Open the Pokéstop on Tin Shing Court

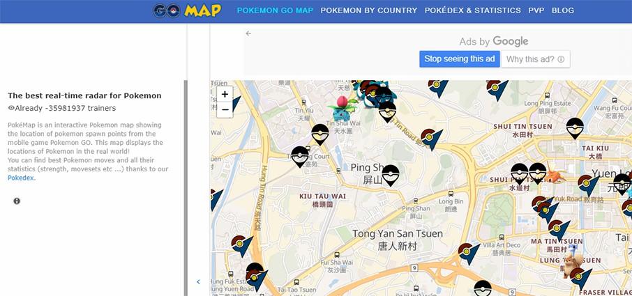(x=300, y=157)
